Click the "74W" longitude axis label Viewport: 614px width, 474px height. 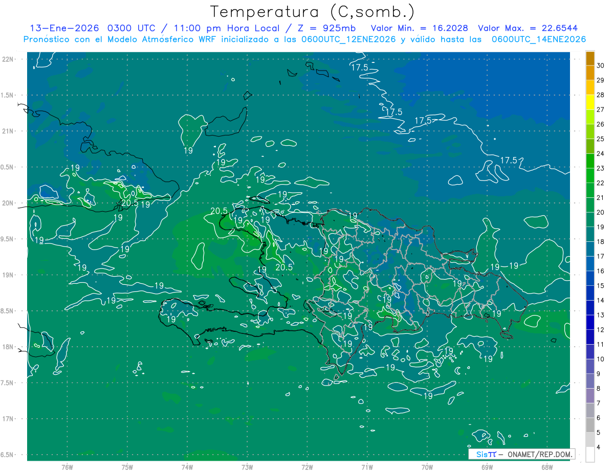click(x=187, y=467)
